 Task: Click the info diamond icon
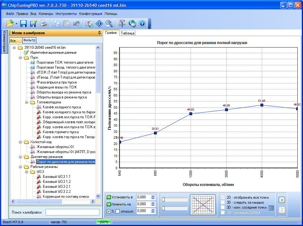(99, 23)
